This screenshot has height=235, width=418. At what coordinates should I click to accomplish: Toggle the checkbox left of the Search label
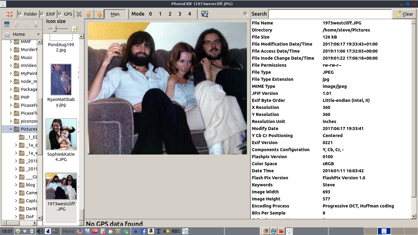click(245, 14)
